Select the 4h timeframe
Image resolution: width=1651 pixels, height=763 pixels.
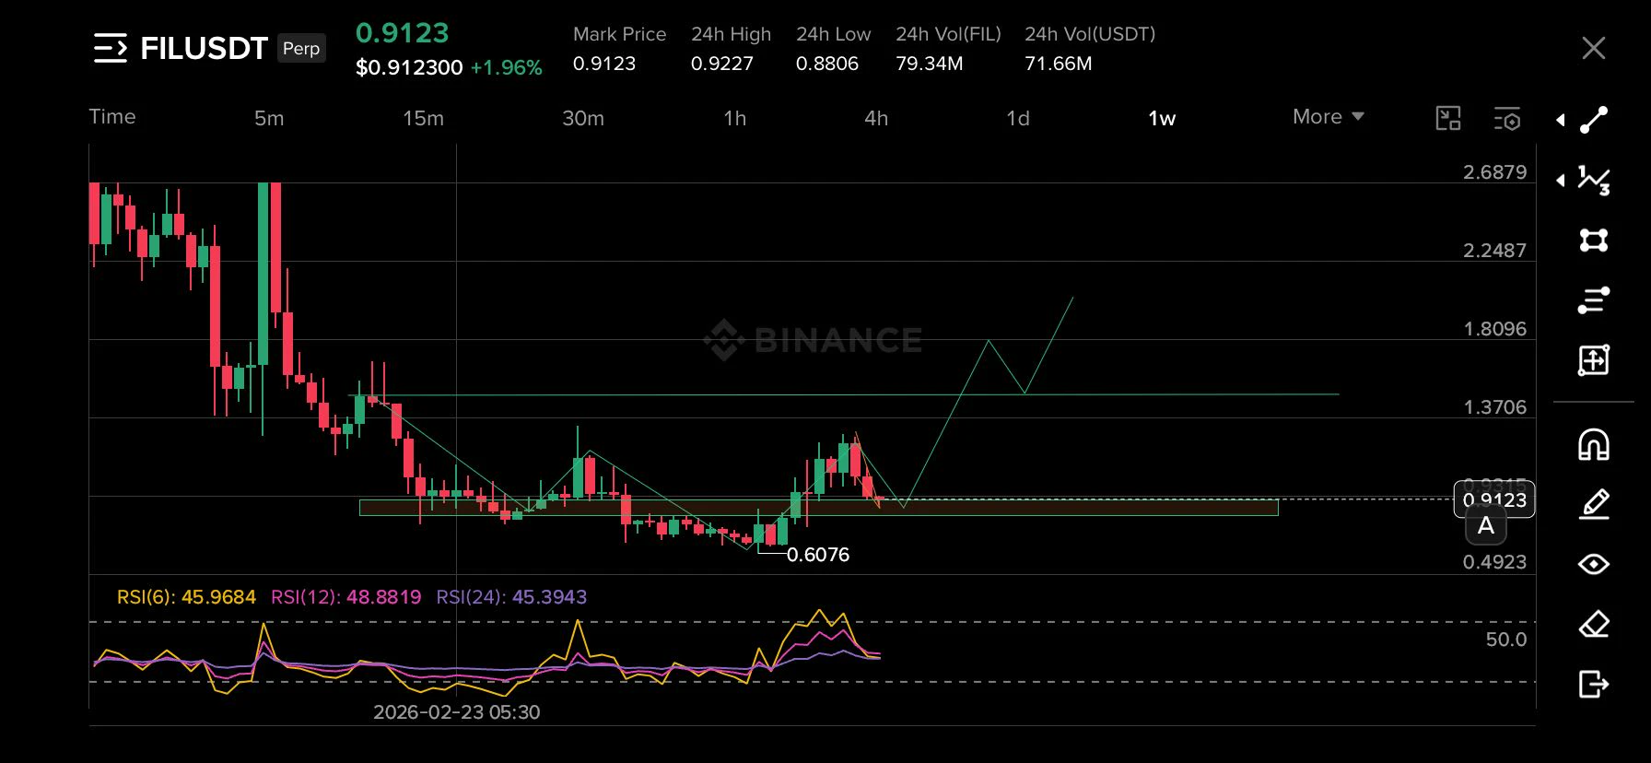point(876,118)
